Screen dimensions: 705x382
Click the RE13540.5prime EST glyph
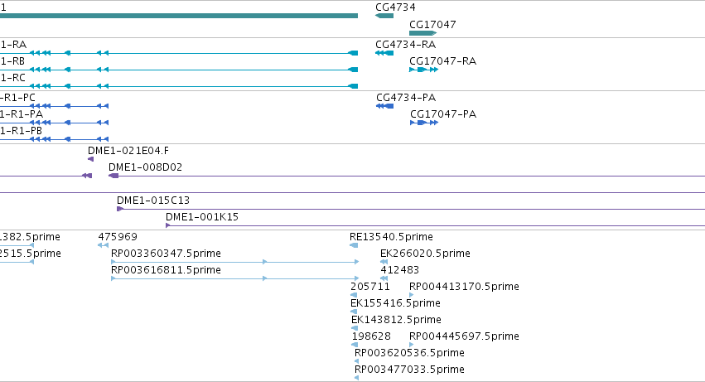354,245
